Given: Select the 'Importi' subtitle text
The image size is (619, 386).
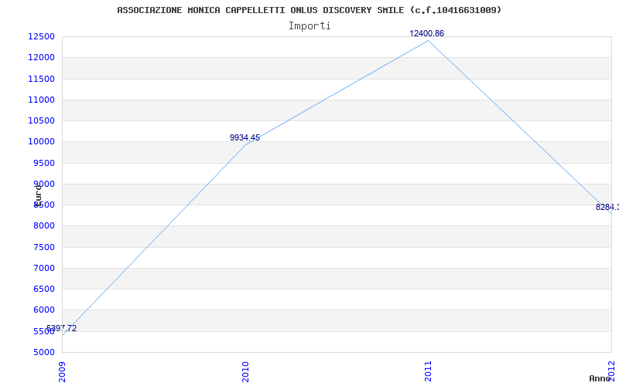Looking at the screenshot, I should [309, 26].
